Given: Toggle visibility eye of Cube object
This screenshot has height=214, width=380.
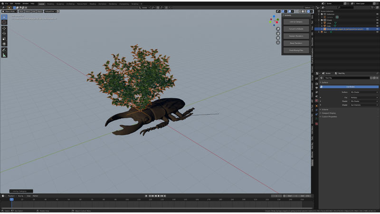Looking at the screenshot, I should (x=377, y=26).
